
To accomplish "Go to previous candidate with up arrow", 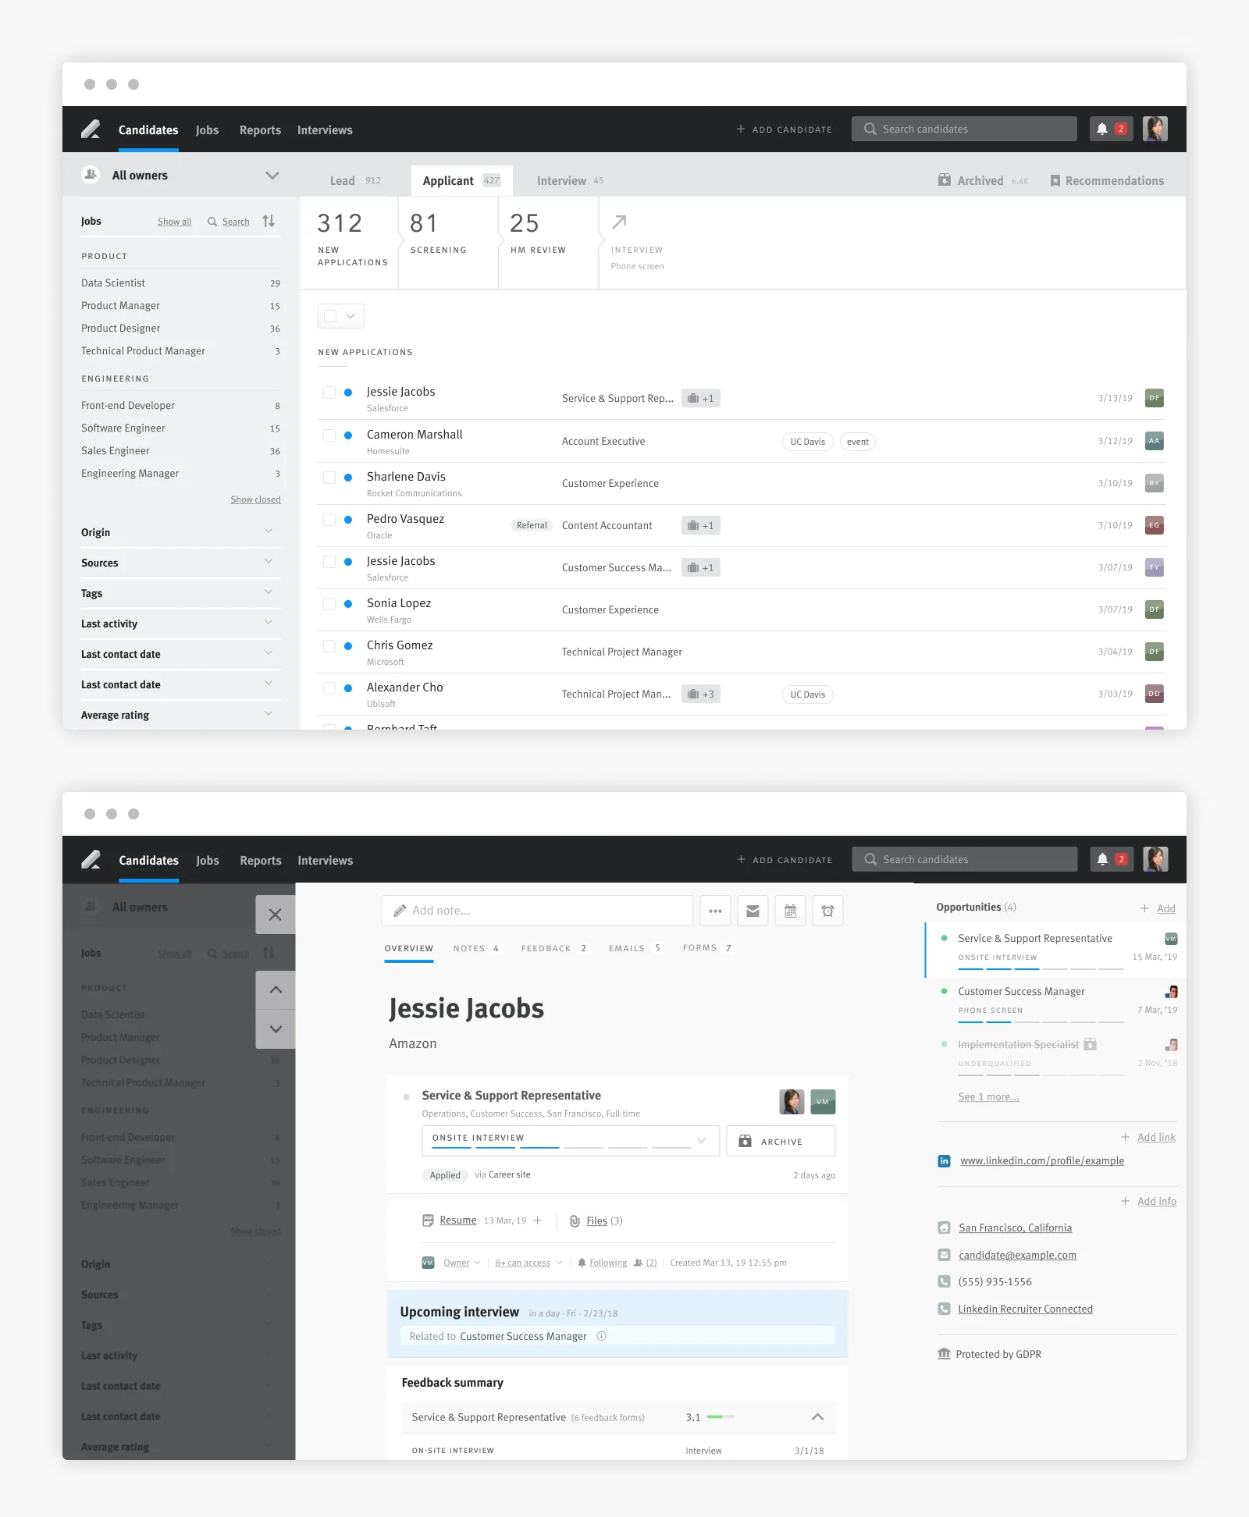I will pos(276,989).
